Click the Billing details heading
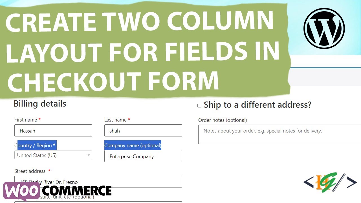Screen dimensions: 361x203 coord(40,104)
